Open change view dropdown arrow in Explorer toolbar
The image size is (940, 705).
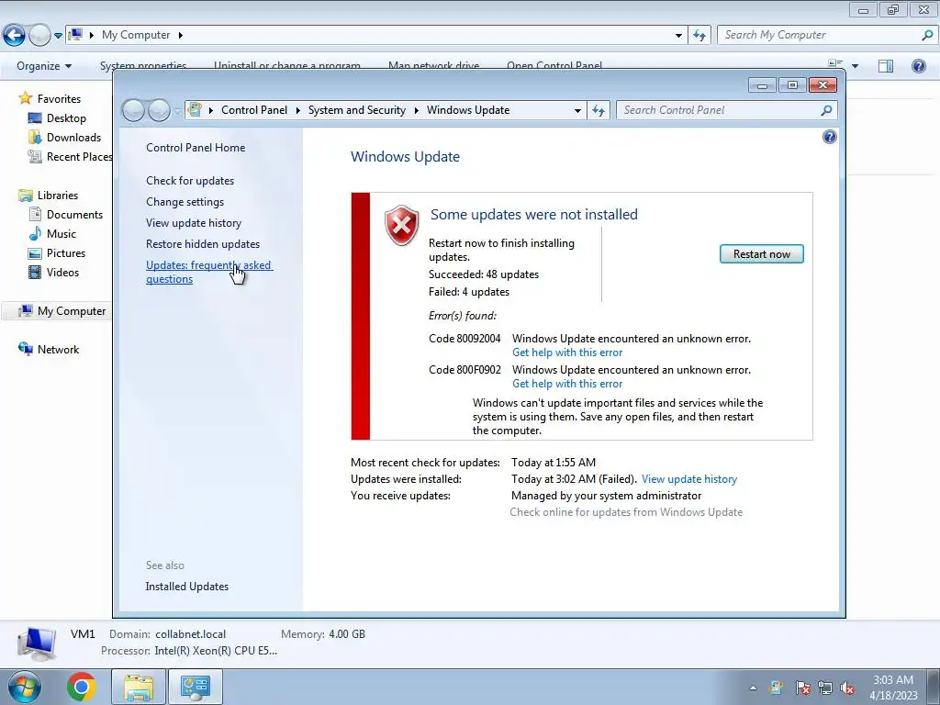tap(855, 66)
